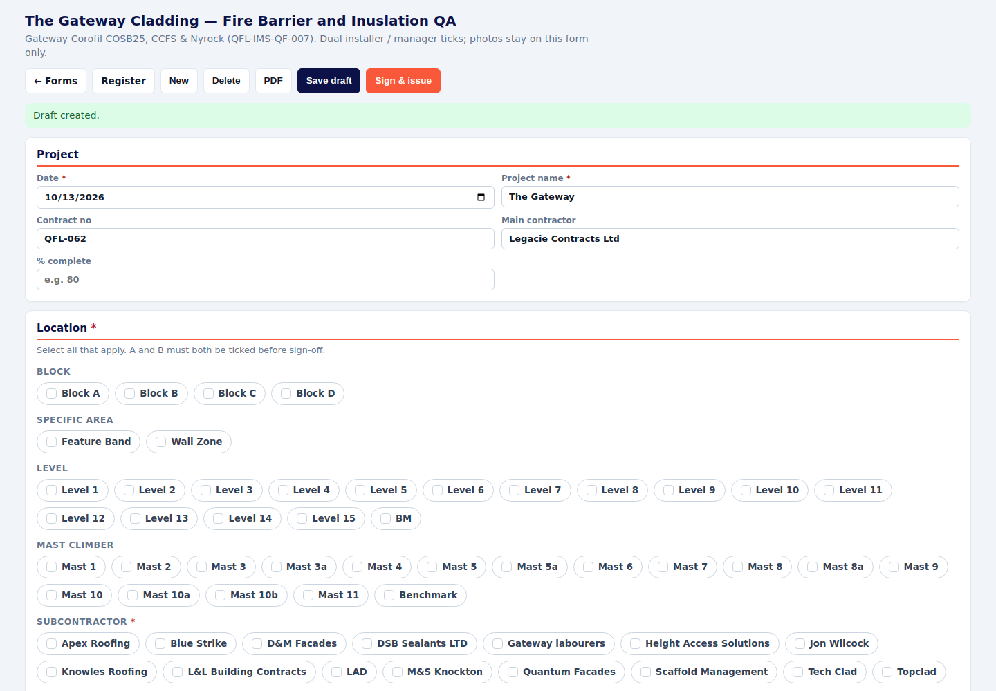Viewport: 996px width, 691px height.
Task: Save draft of the form
Action: 329,81
